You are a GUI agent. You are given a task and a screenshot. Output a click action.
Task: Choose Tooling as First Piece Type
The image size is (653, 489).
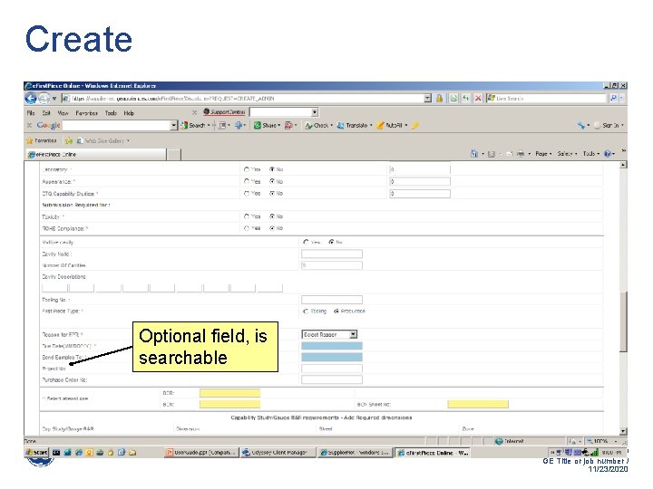coord(307,311)
